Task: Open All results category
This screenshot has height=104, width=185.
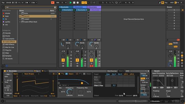Action: click(9, 59)
